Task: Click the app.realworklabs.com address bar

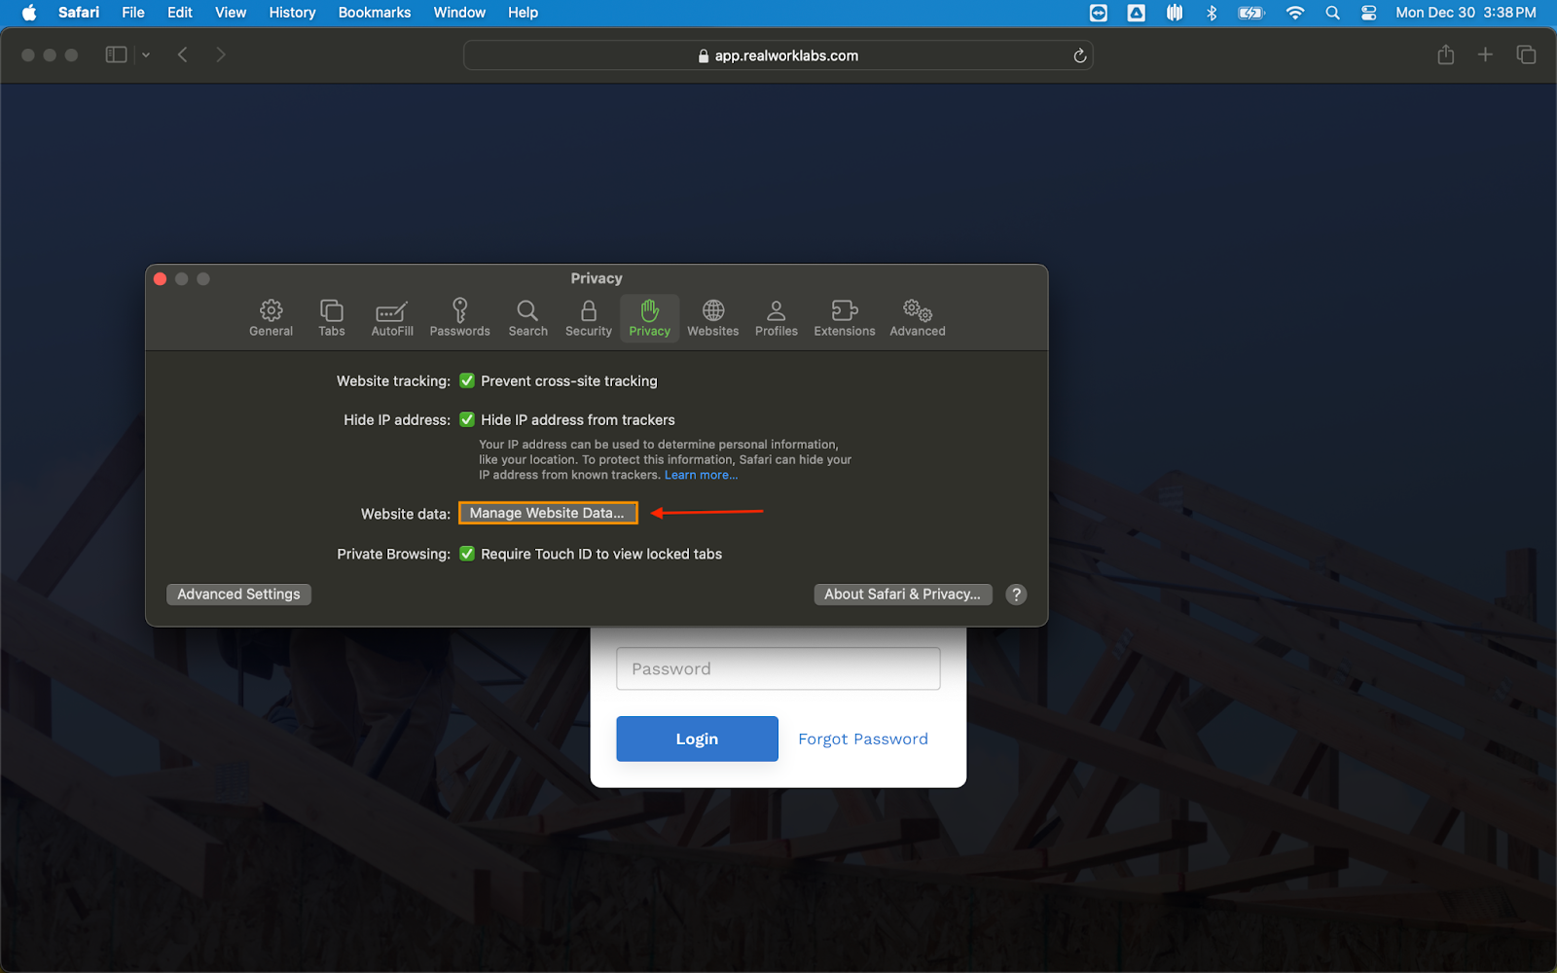Action: pyautogui.click(x=778, y=55)
